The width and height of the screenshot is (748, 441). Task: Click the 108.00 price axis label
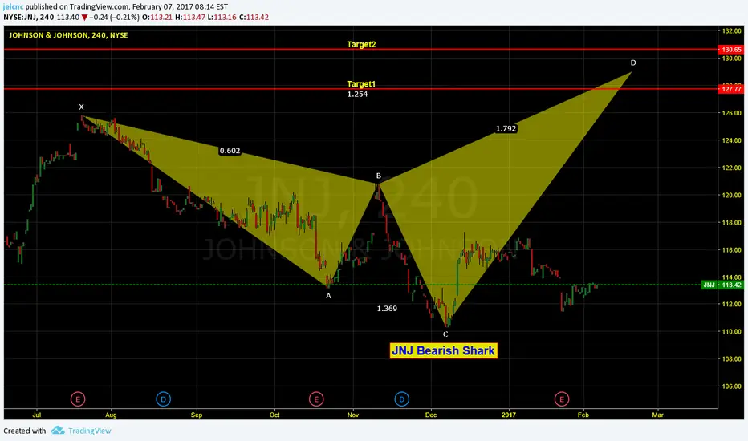point(731,359)
